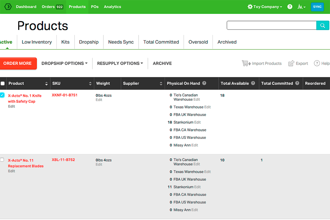Click Physical On Hand info tooltip icon
Image resolution: width=330 pixels, height=220 pixels.
point(204,83)
